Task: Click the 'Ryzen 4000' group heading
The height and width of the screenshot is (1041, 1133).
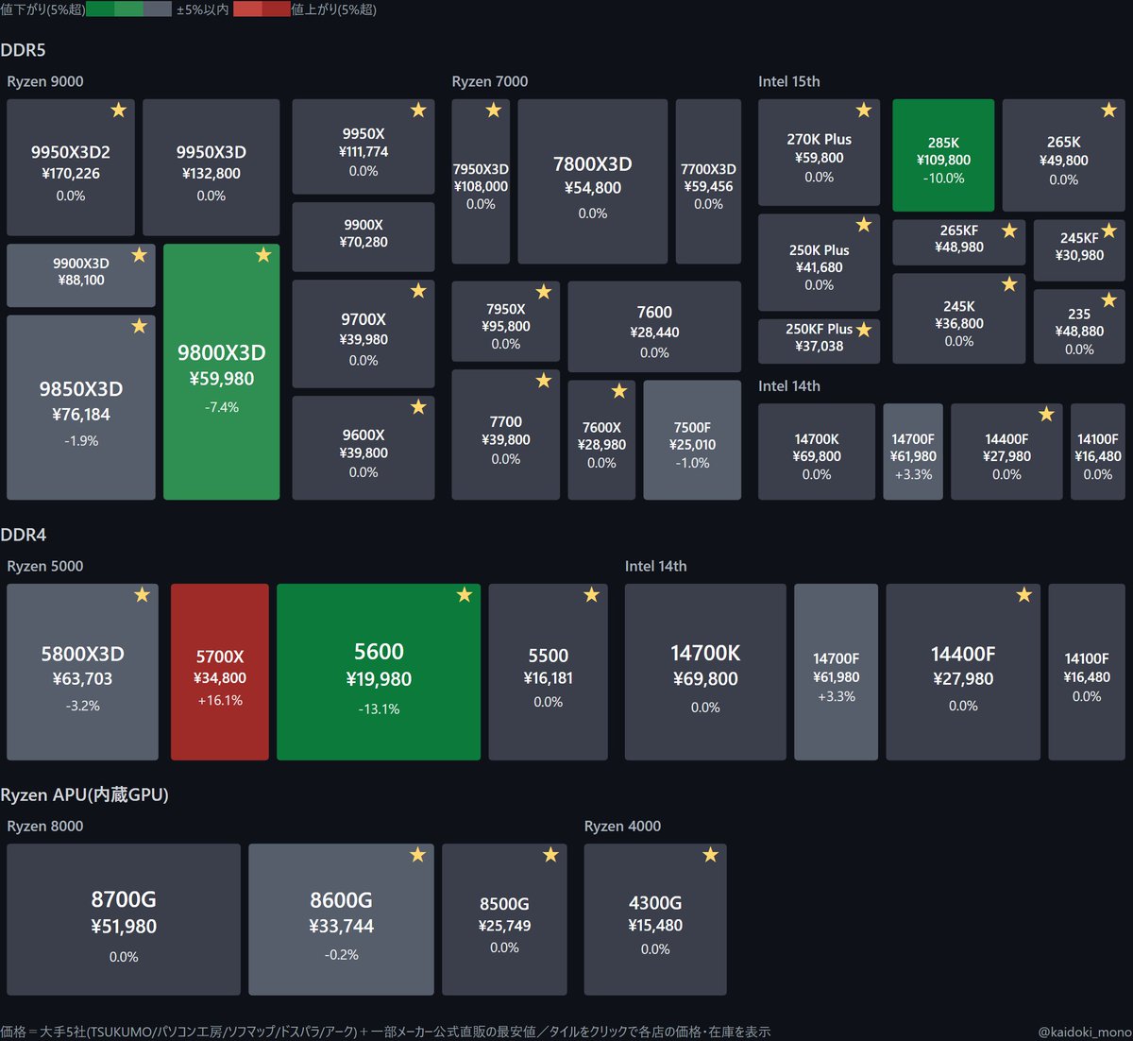Action: 622,826
